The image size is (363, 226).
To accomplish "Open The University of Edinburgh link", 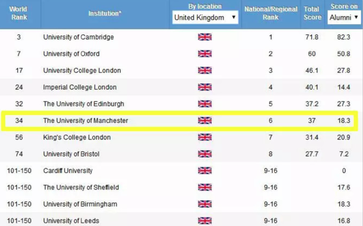I will 84,104.
